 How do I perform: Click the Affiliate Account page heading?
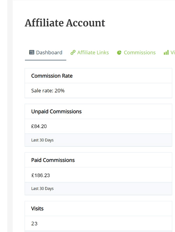(x=65, y=23)
